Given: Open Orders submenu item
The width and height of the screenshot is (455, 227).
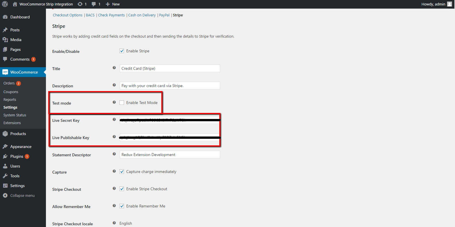Looking at the screenshot, I should click(x=9, y=83).
